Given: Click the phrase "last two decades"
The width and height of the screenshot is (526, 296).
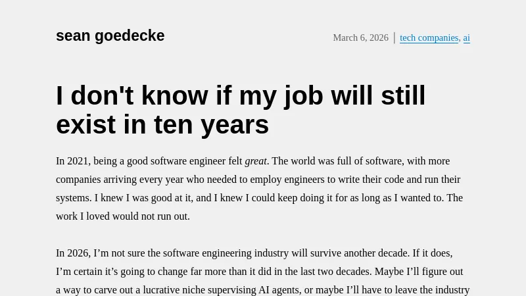Looking at the screenshot, I should click(335, 272).
